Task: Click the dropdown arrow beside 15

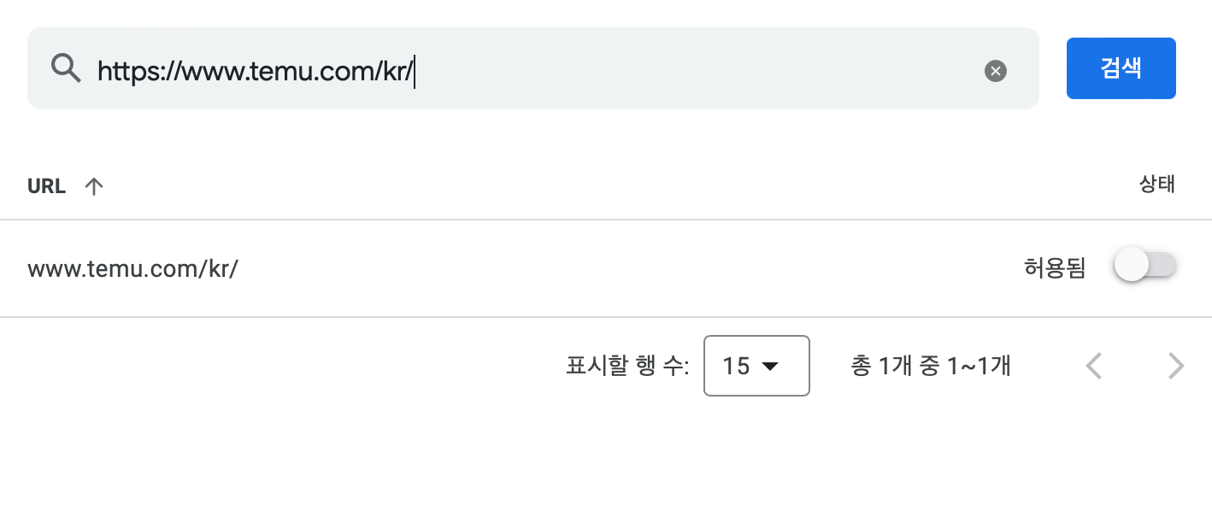Action: (x=770, y=366)
